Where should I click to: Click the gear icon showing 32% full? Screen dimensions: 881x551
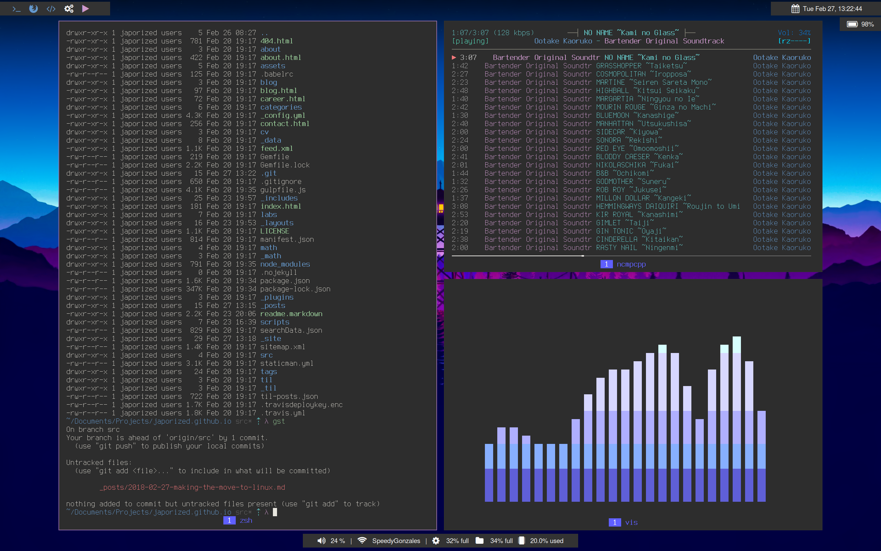coord(436,541)
